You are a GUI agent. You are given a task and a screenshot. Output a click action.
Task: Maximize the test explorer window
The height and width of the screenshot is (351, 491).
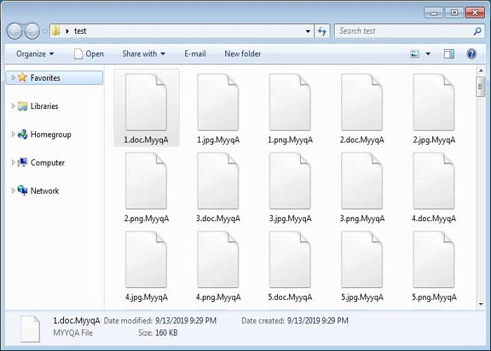click(454, 13)
